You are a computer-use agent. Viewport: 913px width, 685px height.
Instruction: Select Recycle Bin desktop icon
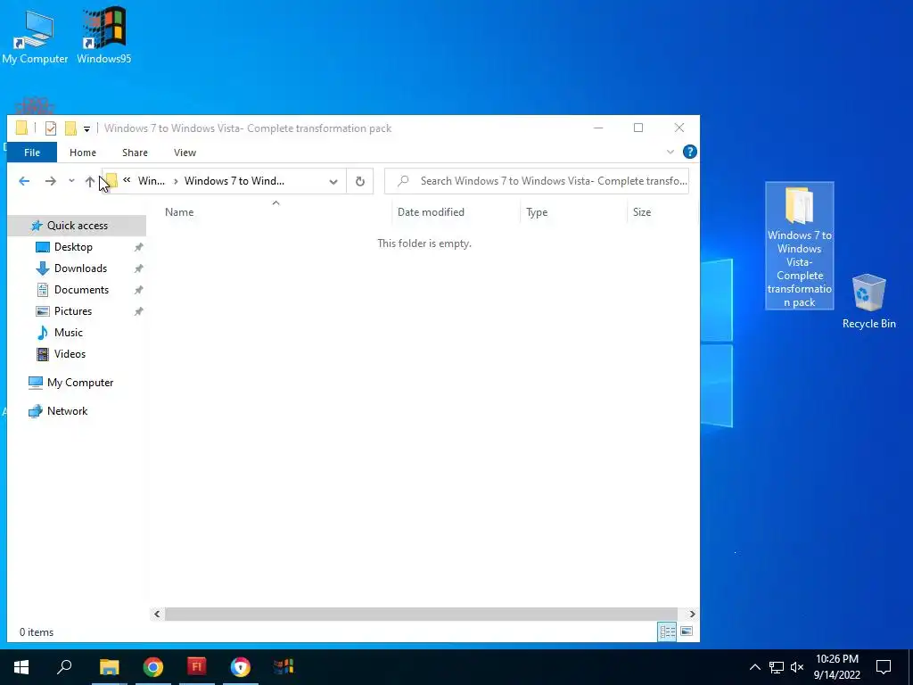coord(868,301)
